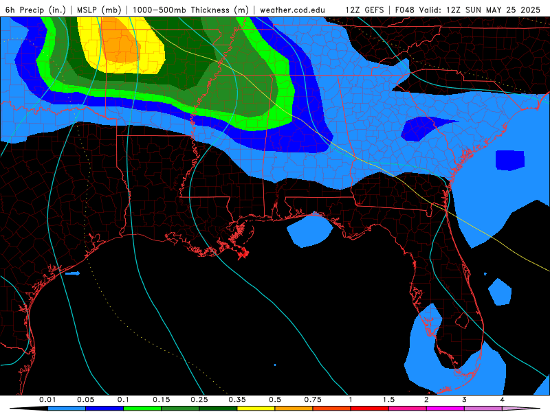This screenshot has height=412, width=550.
Task: Click the 0.15 legend value
Action: click(162, 400)
